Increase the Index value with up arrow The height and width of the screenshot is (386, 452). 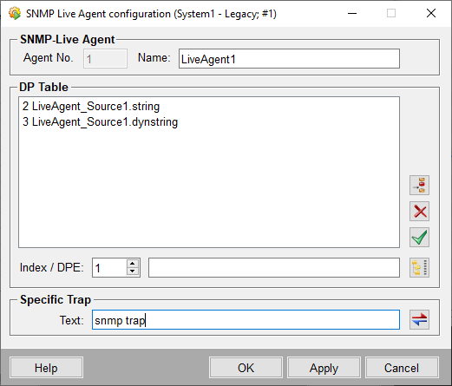tap(132, 264)
